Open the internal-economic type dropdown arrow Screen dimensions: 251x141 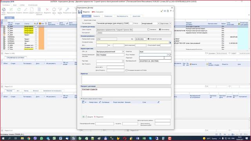click(123, 52)
